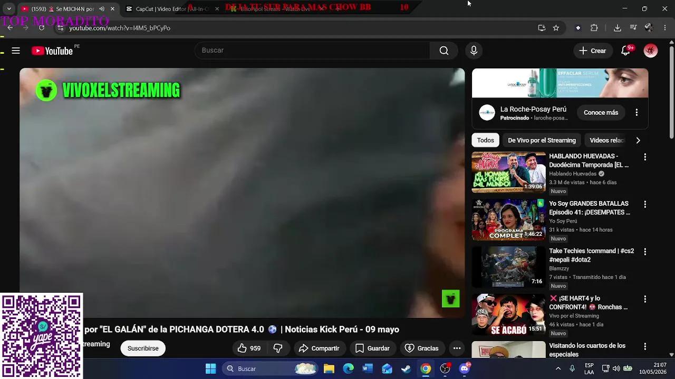Click Conoce más on the ad

click(x=601, y=112)
